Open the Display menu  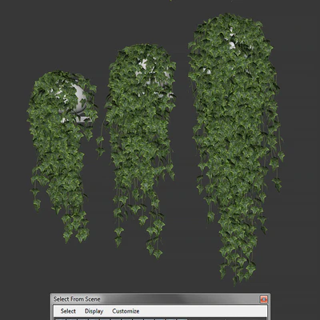click(94, 311)
